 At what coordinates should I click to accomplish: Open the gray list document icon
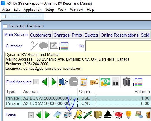tap(115, 82)
